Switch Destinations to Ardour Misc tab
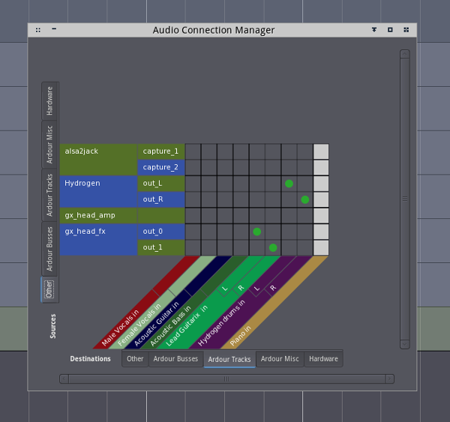This screenshot has height=422, width=450. coord(280,358)
